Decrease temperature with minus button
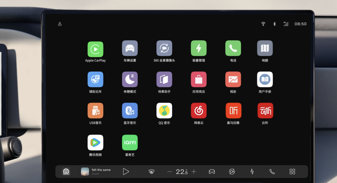The height and width of the screenshot is (183, 337). pos(169,172)
